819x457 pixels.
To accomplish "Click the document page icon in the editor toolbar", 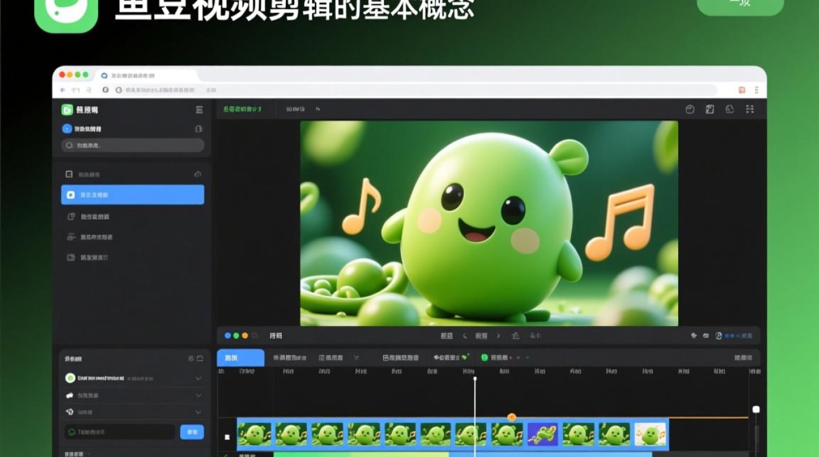I will [x=710, y=109].
